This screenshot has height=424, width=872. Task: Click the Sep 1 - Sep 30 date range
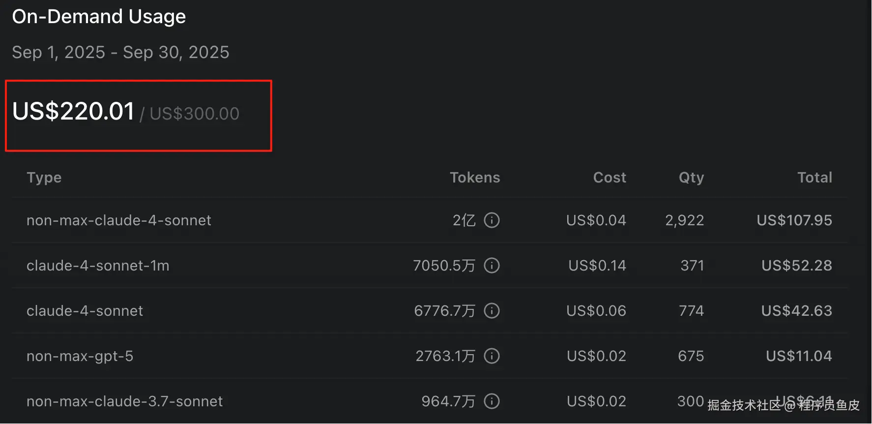120,53
